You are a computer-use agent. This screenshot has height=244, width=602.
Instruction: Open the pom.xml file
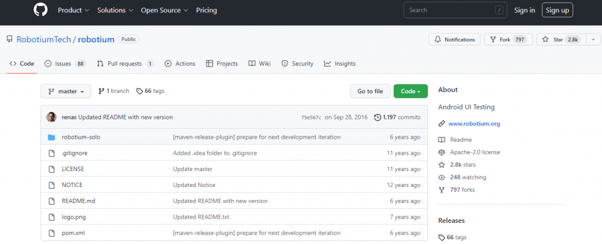[x=73, y=233]
